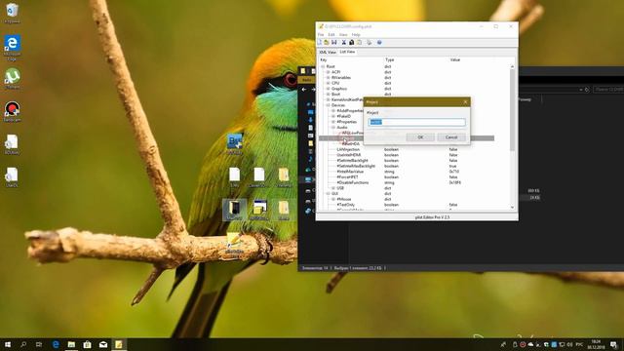624x351 pixels.
Task: Click the blue Help globe icon in toolbar
Action: click(x=379, y=42)
